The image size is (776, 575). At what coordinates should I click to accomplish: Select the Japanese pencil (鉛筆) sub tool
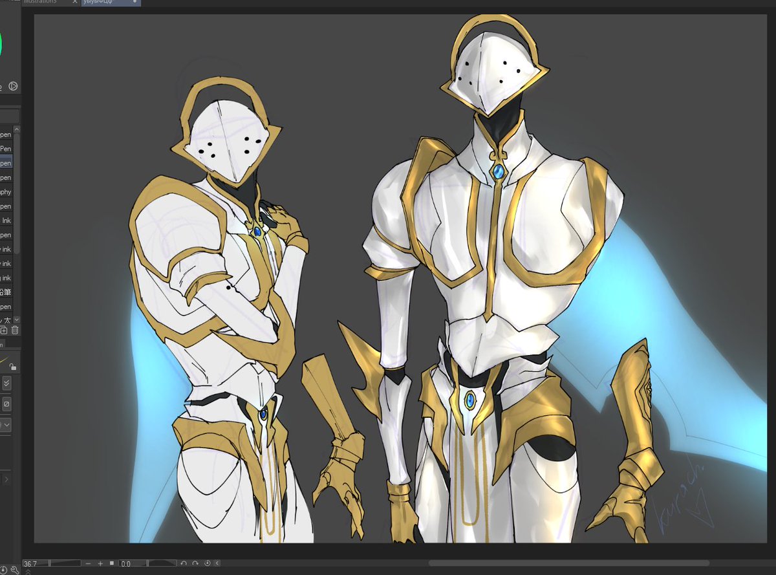point(6,292)
